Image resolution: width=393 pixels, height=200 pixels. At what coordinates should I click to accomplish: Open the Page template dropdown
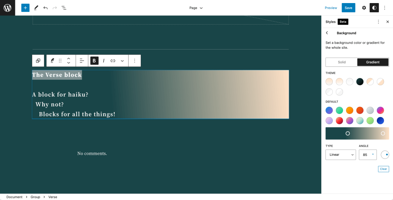coord(196,8)
